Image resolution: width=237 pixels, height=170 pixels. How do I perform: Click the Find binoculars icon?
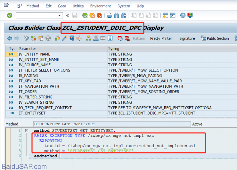tap(117, 15)
